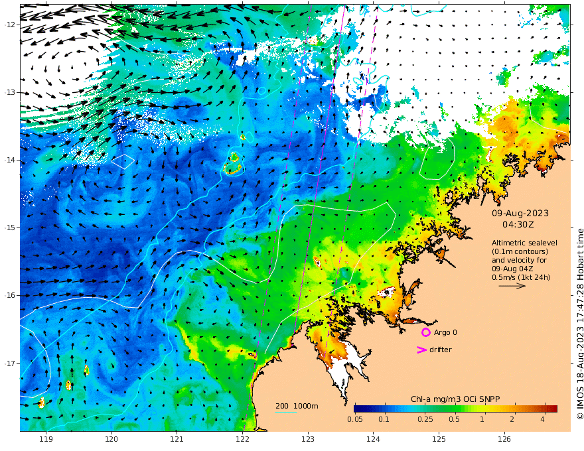
Task: Click the 'and velocity for' legend line
Action: tap(519, 260)
